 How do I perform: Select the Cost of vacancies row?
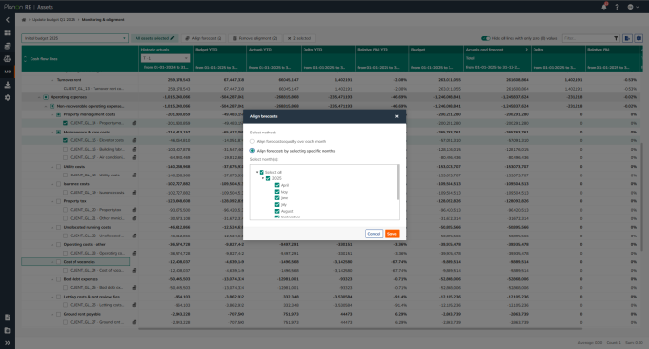pyautogui.click(x=75, y=261)
